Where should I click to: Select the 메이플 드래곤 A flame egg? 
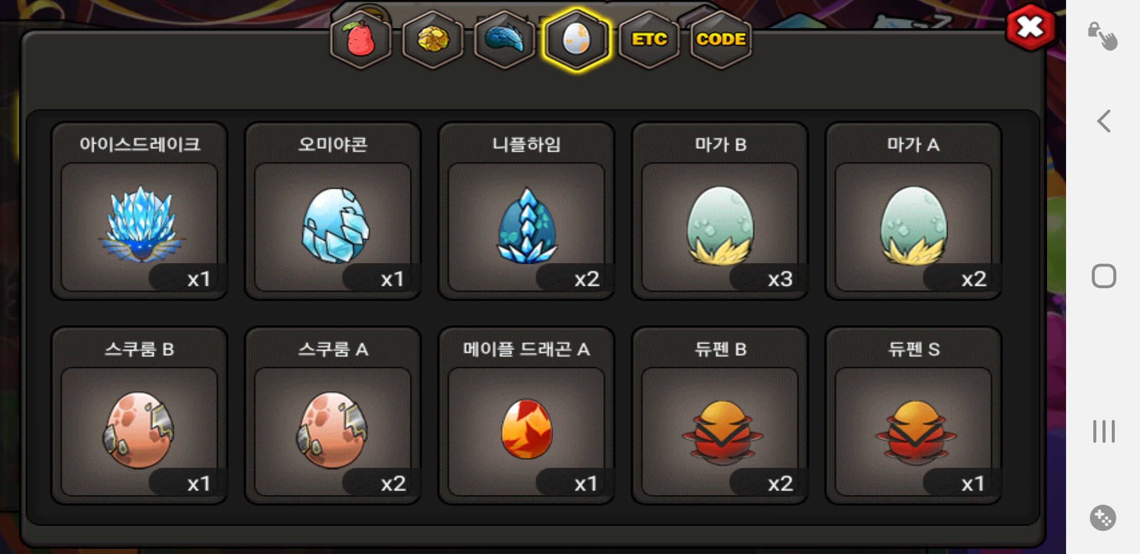click(x=526, y=415)
